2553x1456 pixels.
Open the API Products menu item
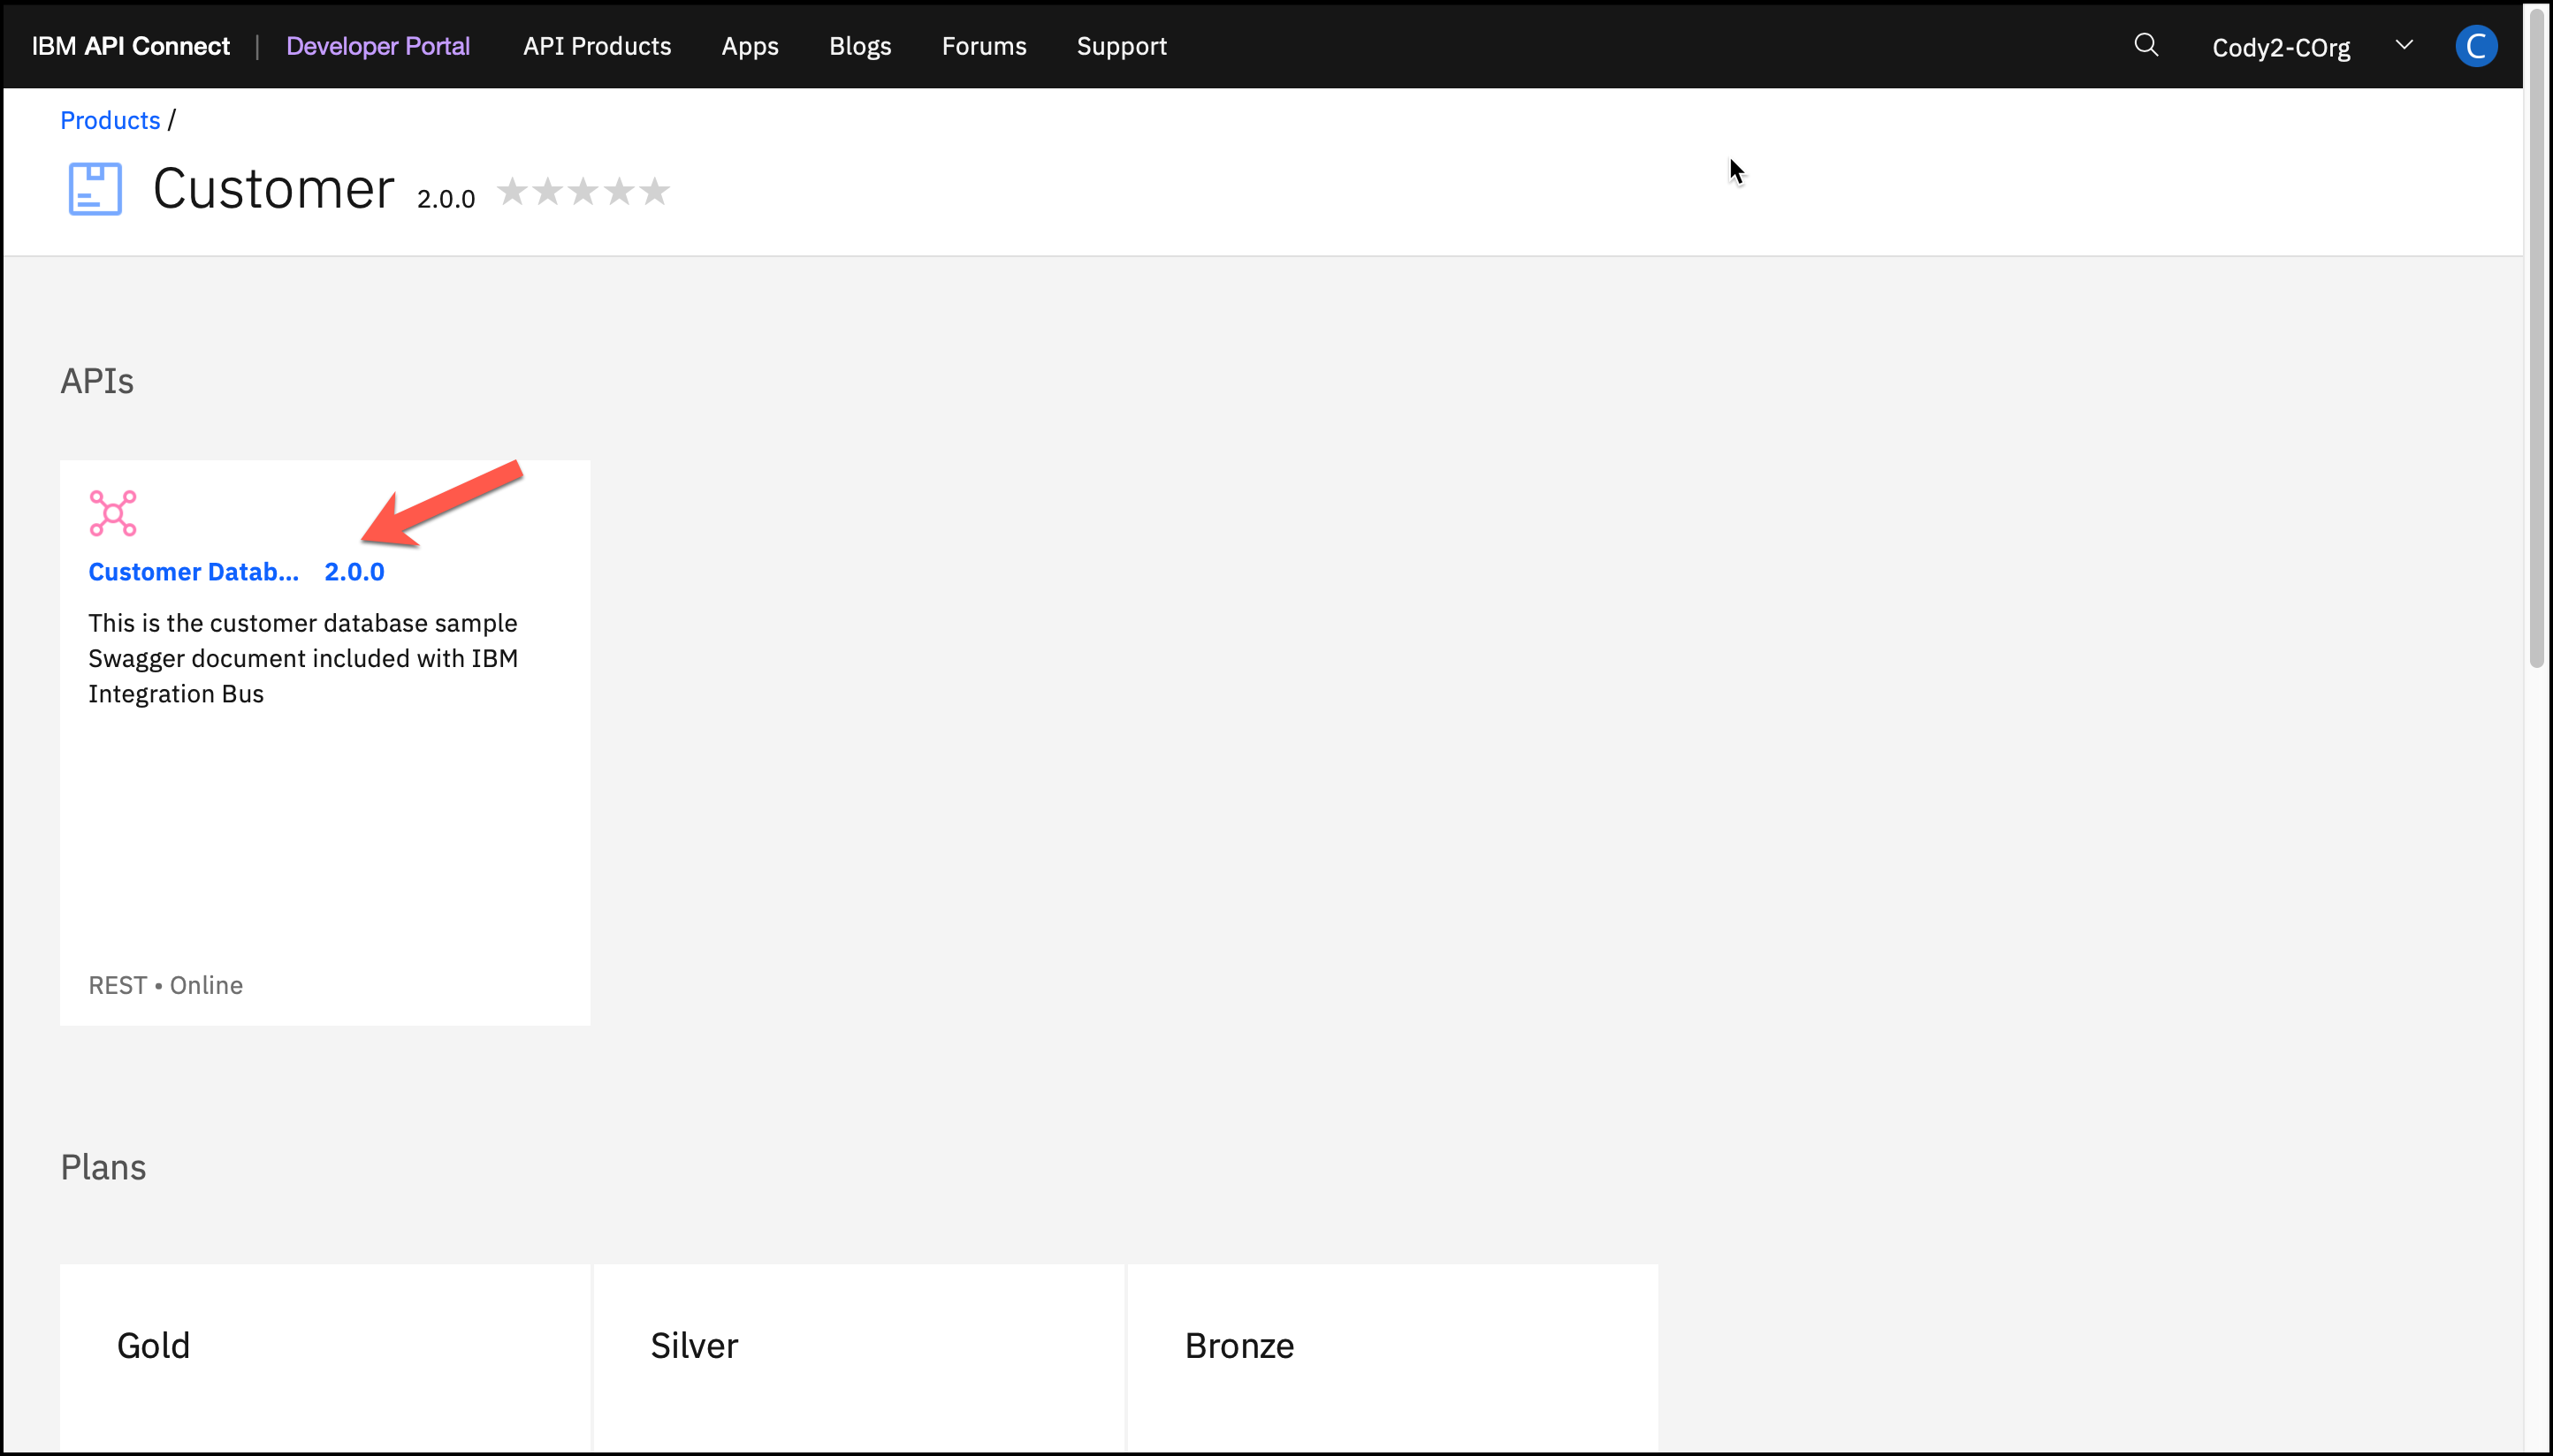point(596,46)
